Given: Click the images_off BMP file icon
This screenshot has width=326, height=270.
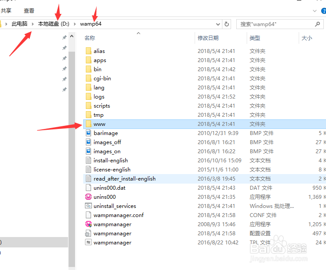Looking at the screenshot, I should (x=88, y=142).
